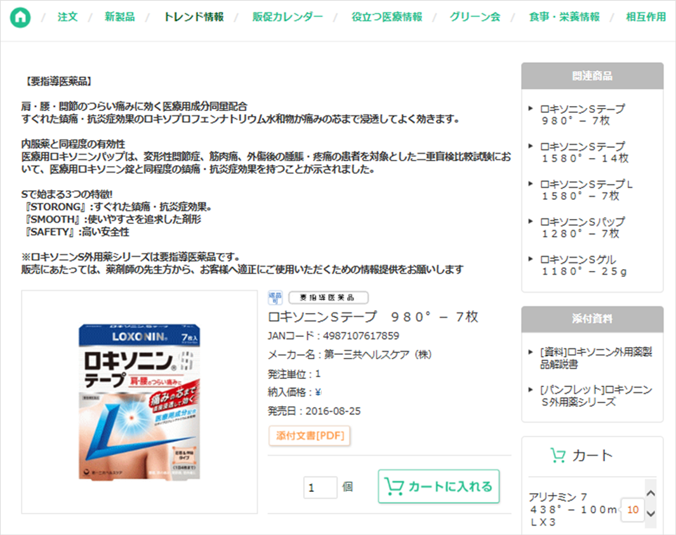
Task: Open related product ロキソニンSテープ 1580° 14枚
Action: click(584, 152)
